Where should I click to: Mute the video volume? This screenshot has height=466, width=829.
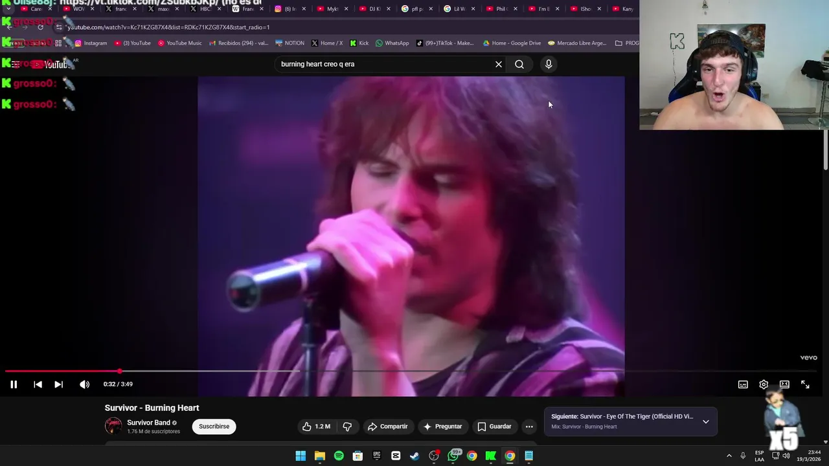point(84,384)
